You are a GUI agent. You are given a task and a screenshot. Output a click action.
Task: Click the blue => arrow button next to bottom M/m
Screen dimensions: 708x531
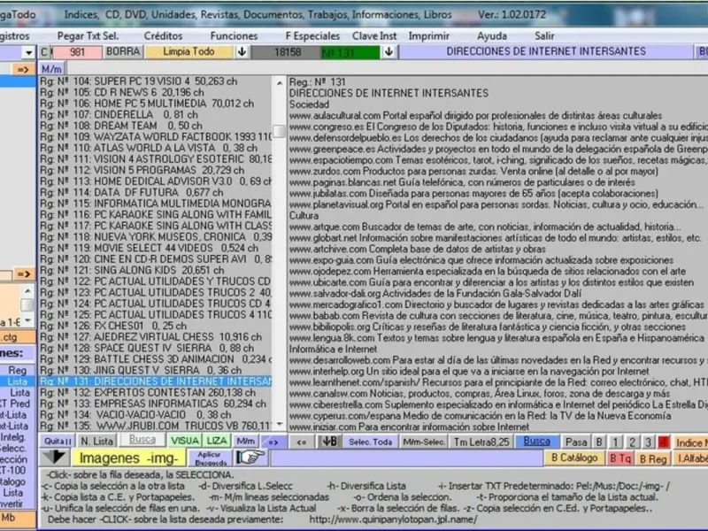click(x=273, y=442)
